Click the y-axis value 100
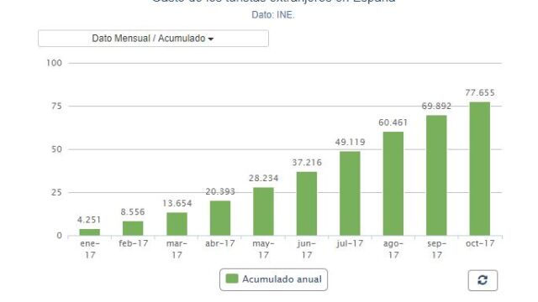This screenshot has height=302, width=538. pos(54,63)
